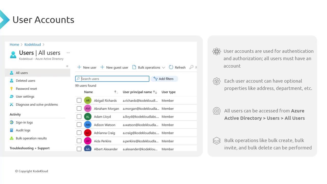Image resolution: width=327 pixels, height=184 pixels.
Task: Sort users by the Name column arrow
Action: pos(116,92)
